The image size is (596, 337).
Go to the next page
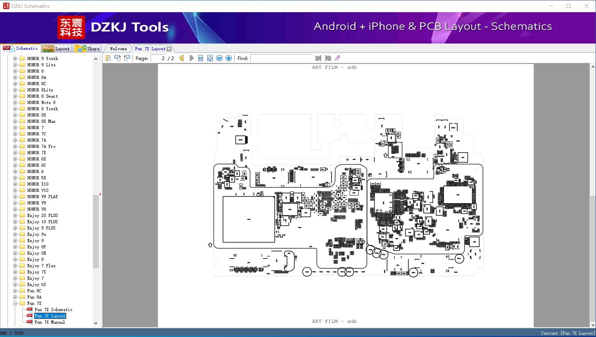(x=192, y=58)
